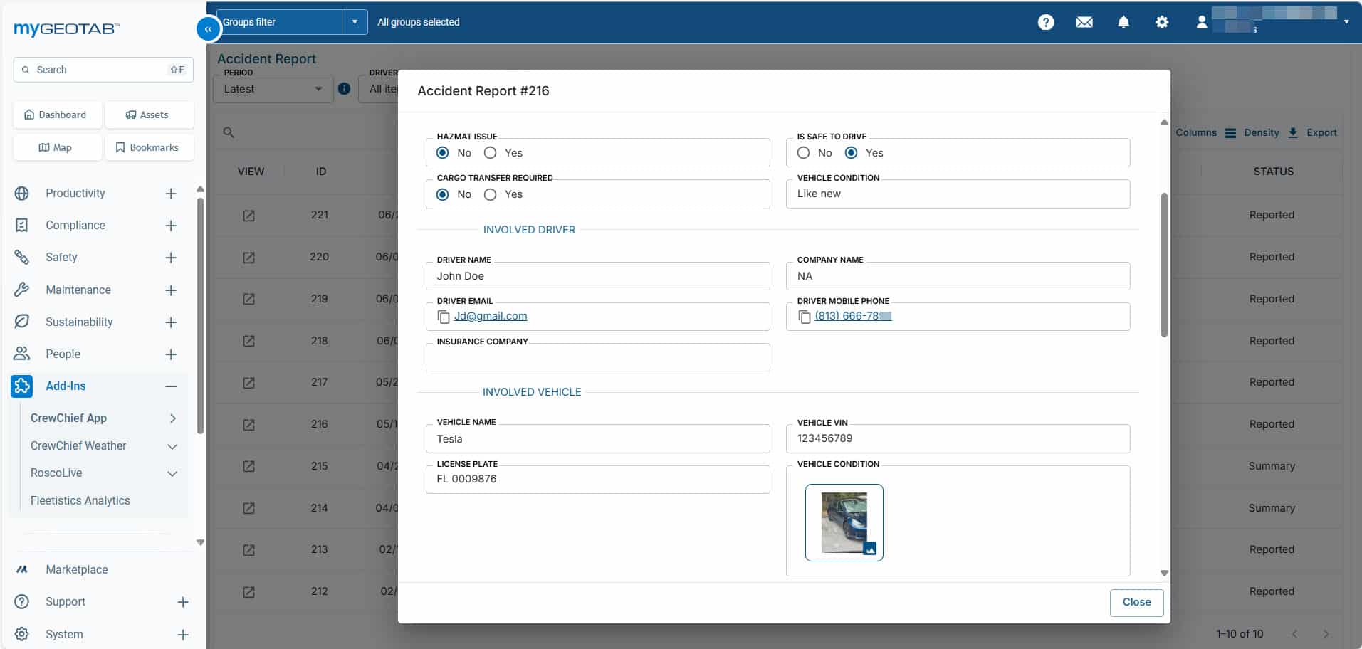Copy the driver mobile phone icon
This screenshot has height=649, width=1362.
(x=804, y=317)
